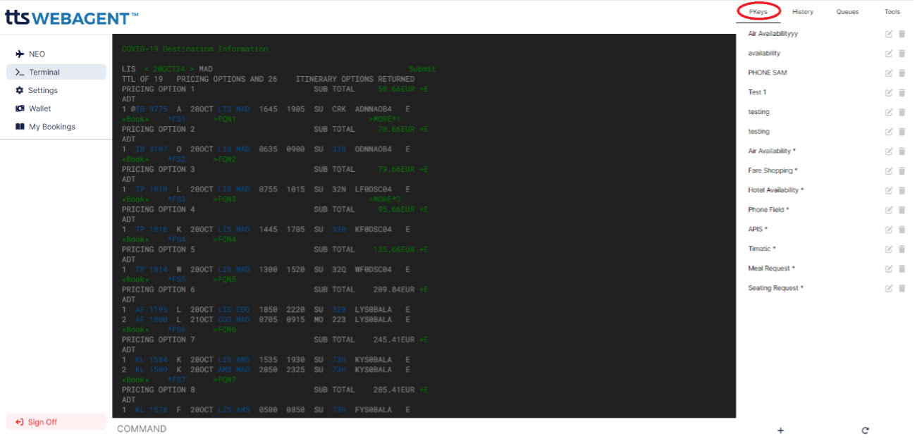917x441 pixels.
Task: Delete the 'APIS *' PKey
Action: [x=902, y=230]
